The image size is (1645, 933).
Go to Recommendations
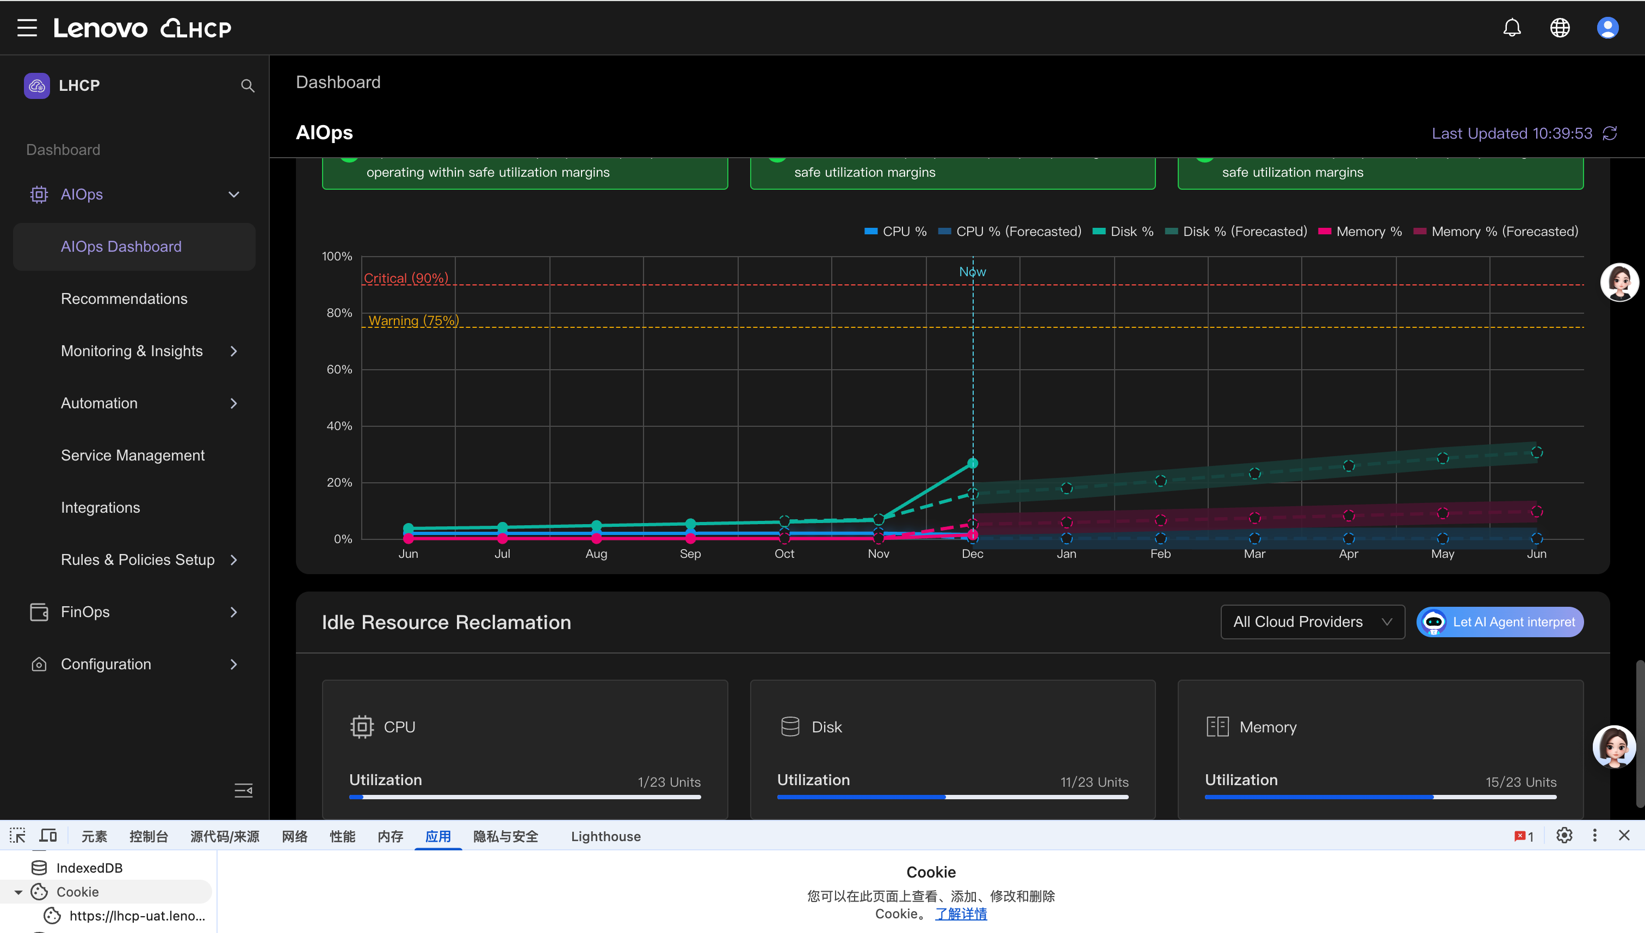click(x=123, y=298)
